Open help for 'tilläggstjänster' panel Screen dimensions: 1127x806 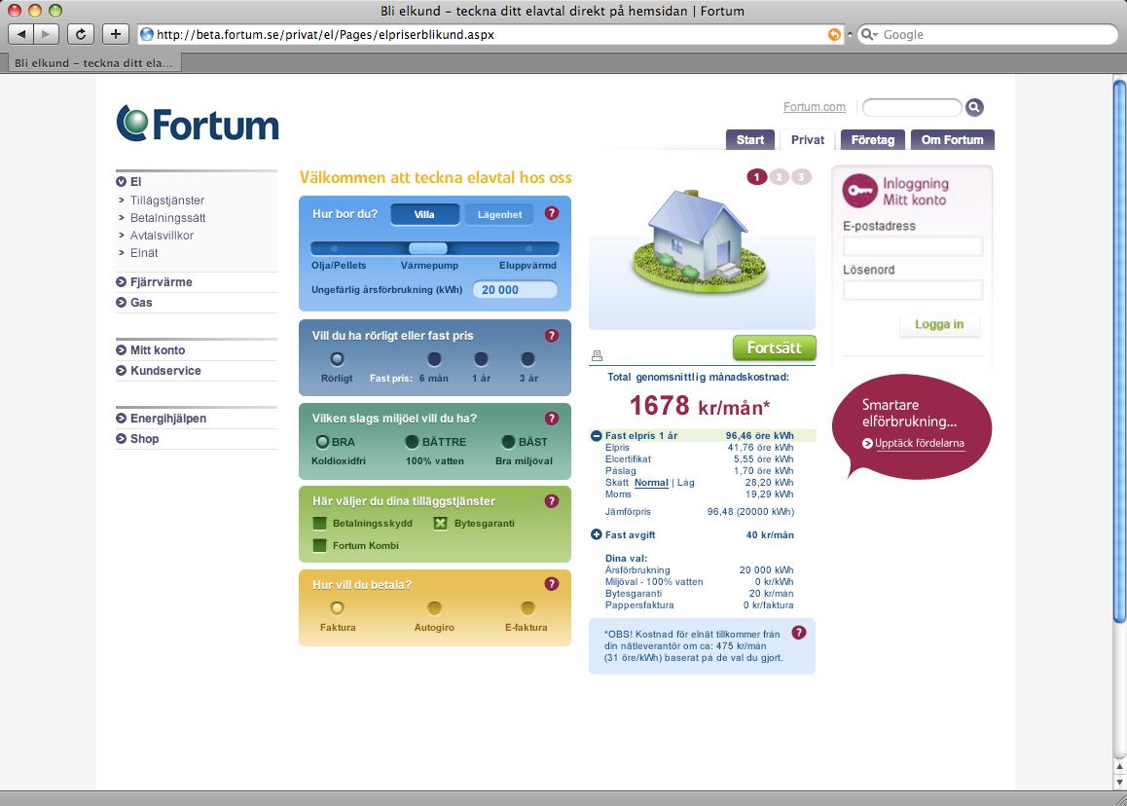[x=551, y=501]
